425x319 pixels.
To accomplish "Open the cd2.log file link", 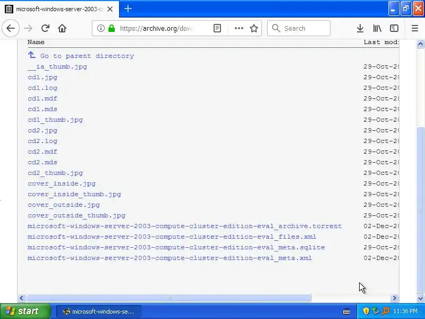I will click(42, 141).
